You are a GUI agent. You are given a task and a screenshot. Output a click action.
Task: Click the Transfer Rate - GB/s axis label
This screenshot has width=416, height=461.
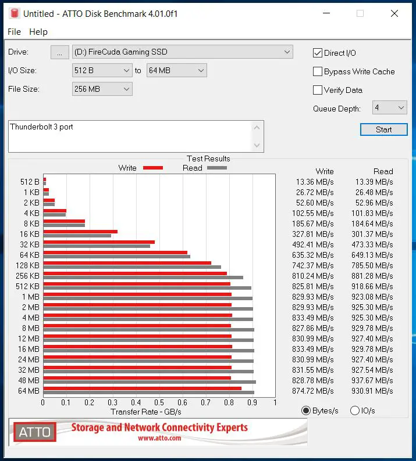pos(146,412)
